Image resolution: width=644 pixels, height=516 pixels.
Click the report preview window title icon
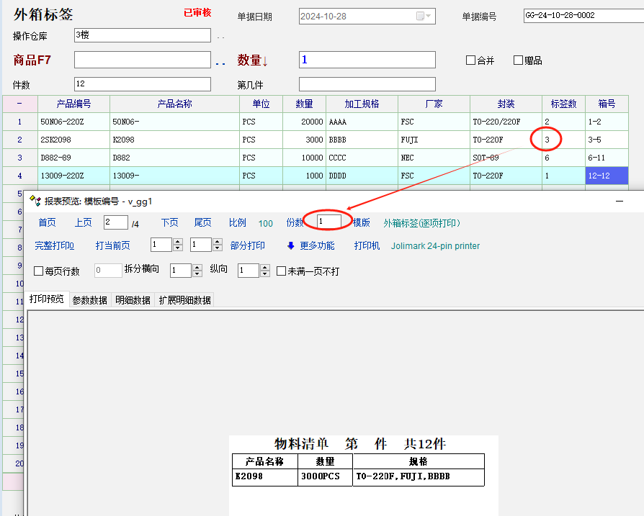(35, 202)
